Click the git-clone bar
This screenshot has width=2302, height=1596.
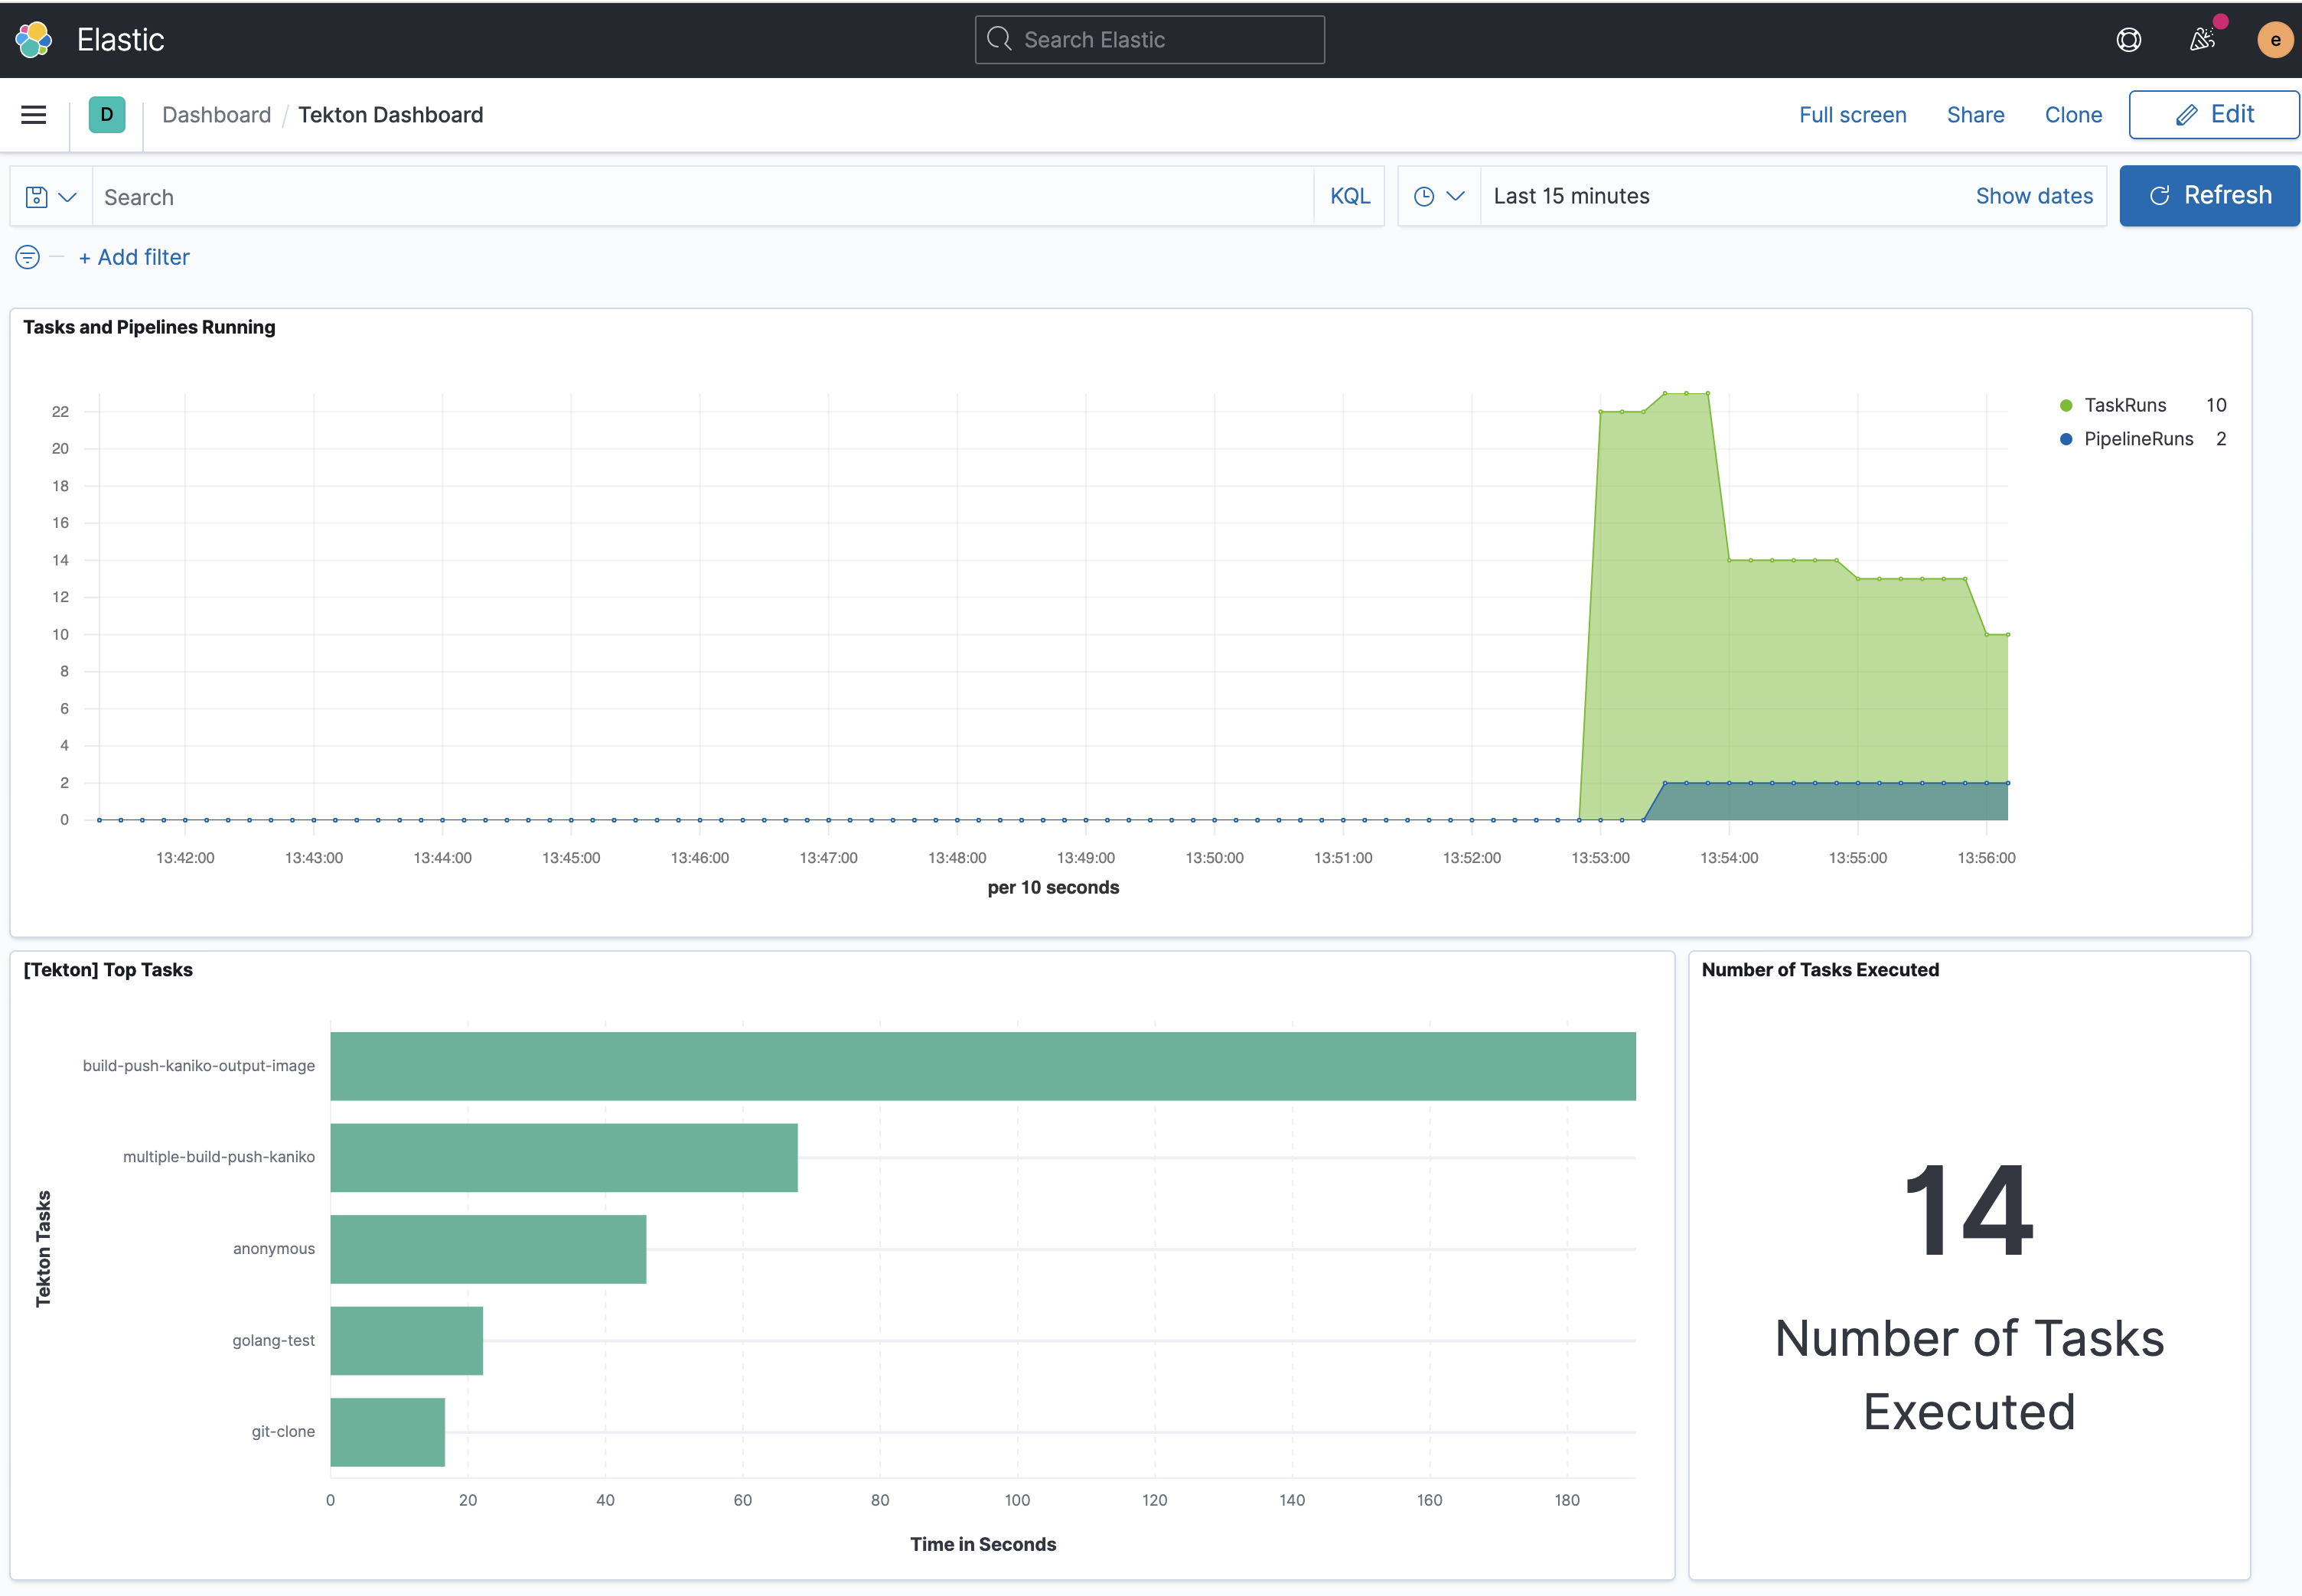[388, 1432]
